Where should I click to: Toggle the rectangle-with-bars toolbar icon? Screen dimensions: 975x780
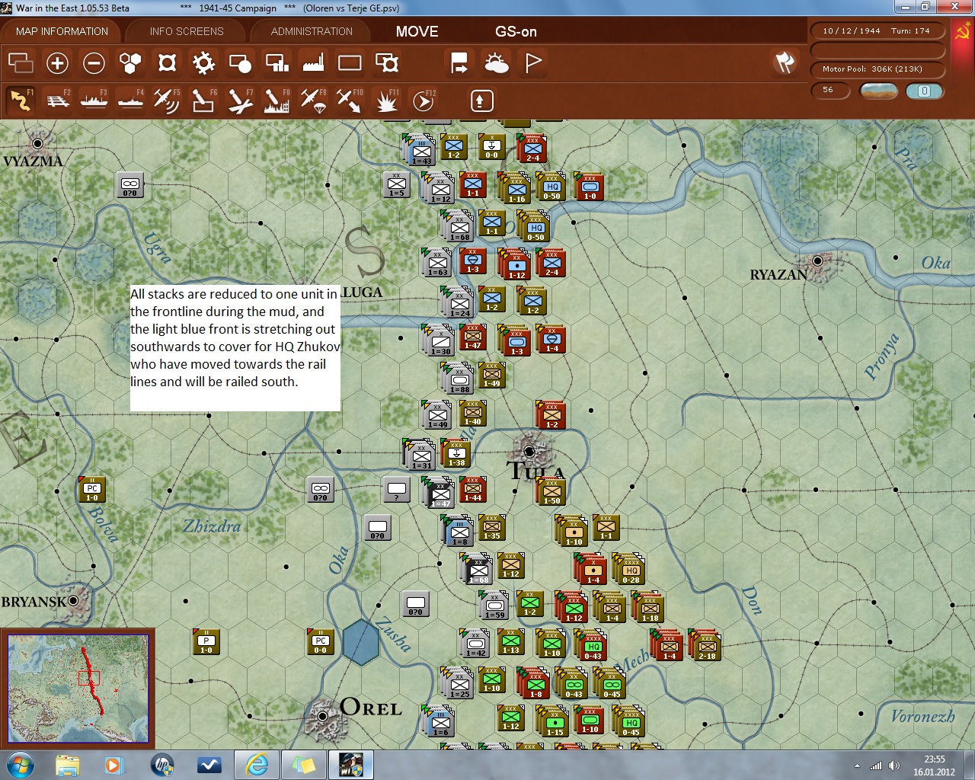277,62
